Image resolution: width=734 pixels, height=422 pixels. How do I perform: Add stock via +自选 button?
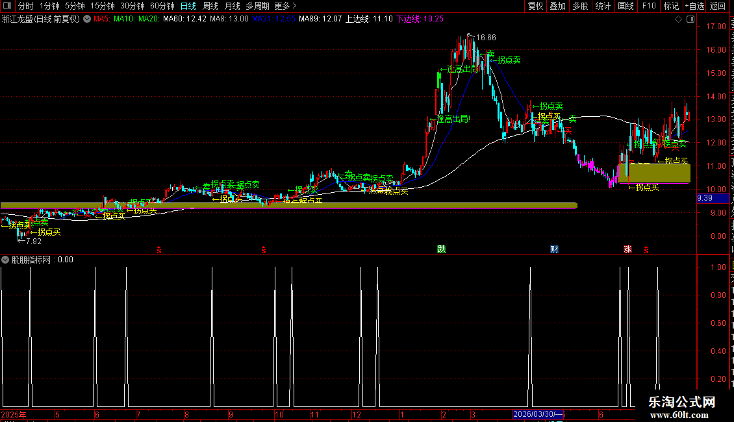tap(694, 6)
